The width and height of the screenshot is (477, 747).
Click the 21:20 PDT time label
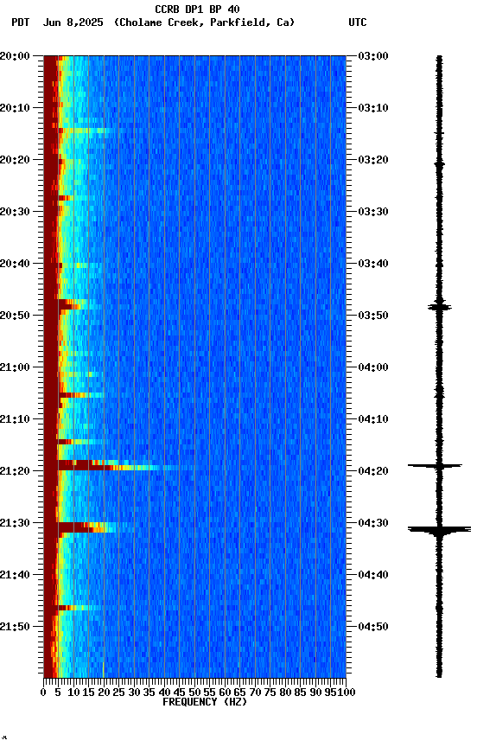point(15,471)
